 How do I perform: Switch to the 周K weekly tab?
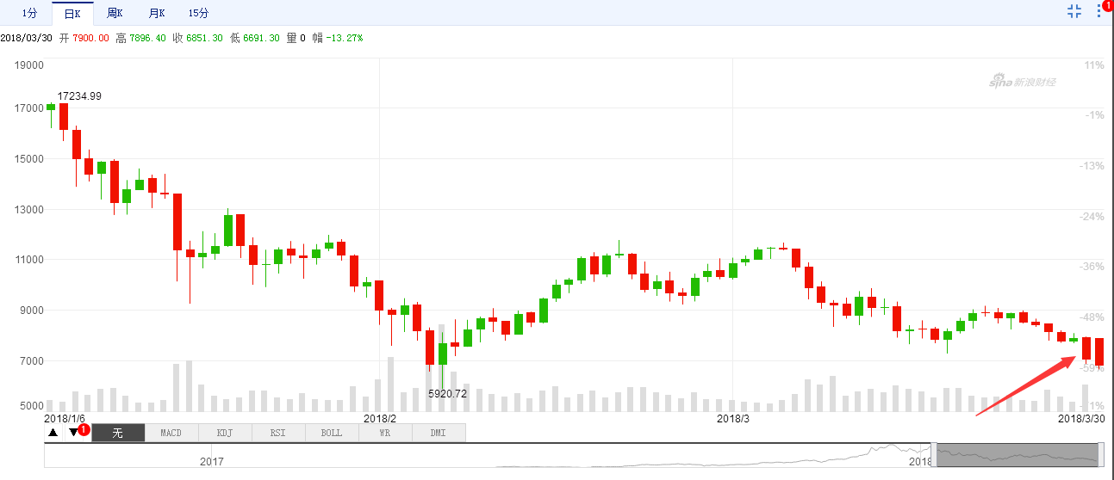(115, 13)
